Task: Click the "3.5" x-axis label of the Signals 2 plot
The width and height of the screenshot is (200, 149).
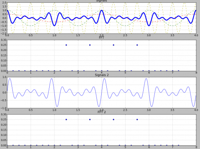Action: [172, 110]
